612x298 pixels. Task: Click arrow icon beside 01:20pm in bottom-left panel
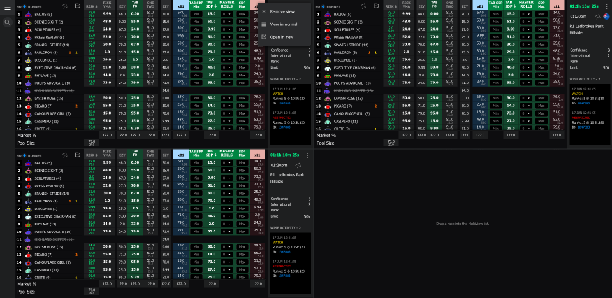[298, 166]
